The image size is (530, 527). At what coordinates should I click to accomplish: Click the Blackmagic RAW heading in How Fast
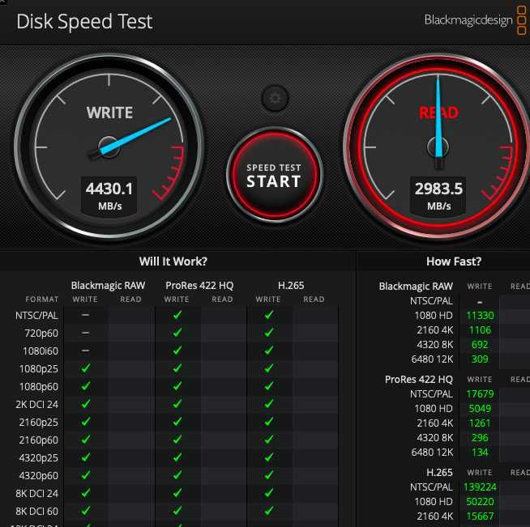[416, 287]
